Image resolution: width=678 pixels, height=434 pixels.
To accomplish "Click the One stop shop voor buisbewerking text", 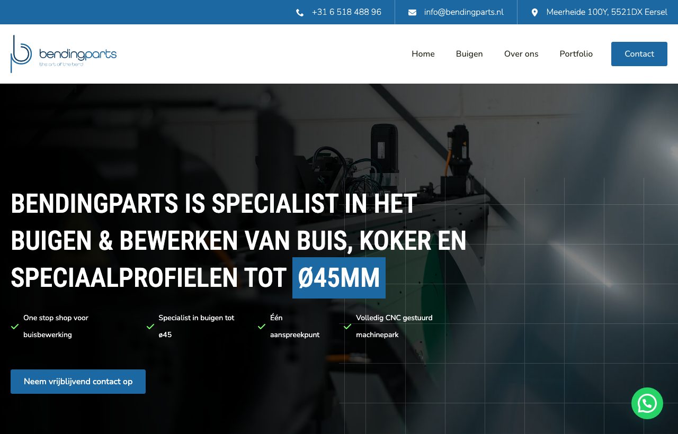I will pos(56,327).
